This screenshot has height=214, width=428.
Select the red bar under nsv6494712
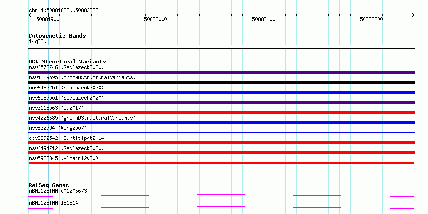(221, 153)
